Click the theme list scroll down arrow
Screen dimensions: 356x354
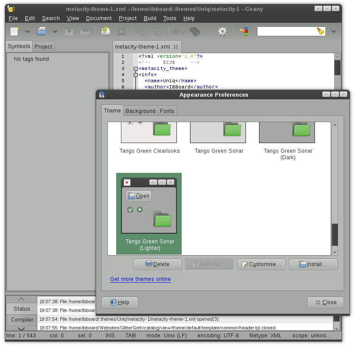click(x=335, y=252)
